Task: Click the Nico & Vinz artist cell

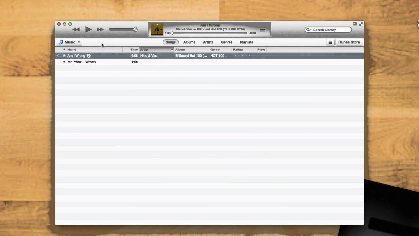Action: pyautogui.click(x=149, y=56)
